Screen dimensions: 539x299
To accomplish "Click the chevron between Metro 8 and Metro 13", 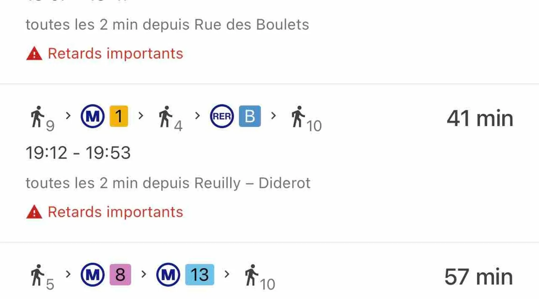I will pos(144,274).
